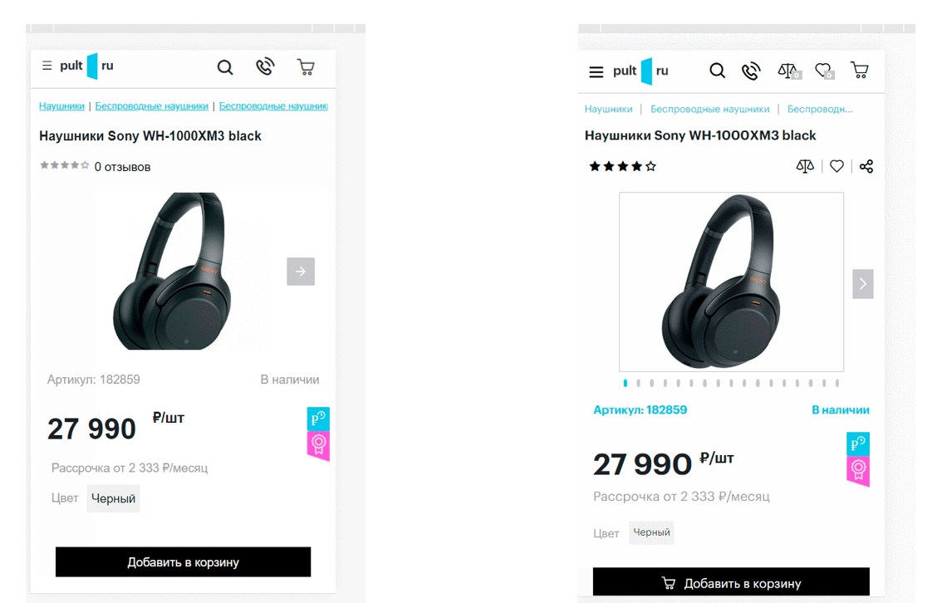Tap phone call icon in left header
This screenshot has height=603, width=942.
click(265, 66)
